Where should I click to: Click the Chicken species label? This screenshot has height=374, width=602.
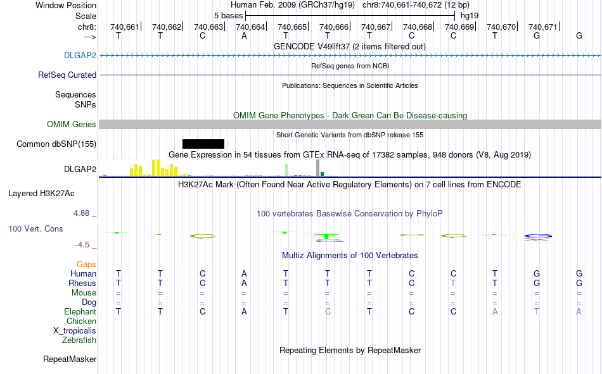pos(81,321)
